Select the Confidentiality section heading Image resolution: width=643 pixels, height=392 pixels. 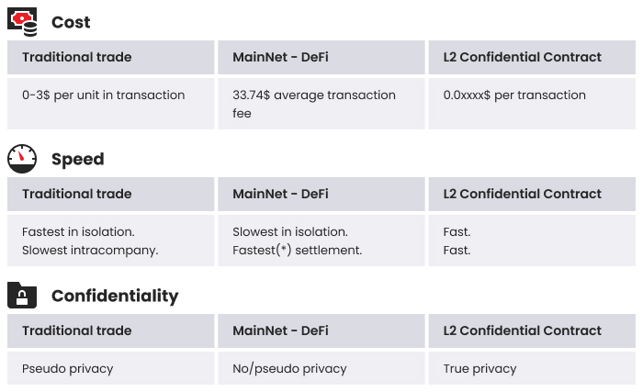click(115, 296)
